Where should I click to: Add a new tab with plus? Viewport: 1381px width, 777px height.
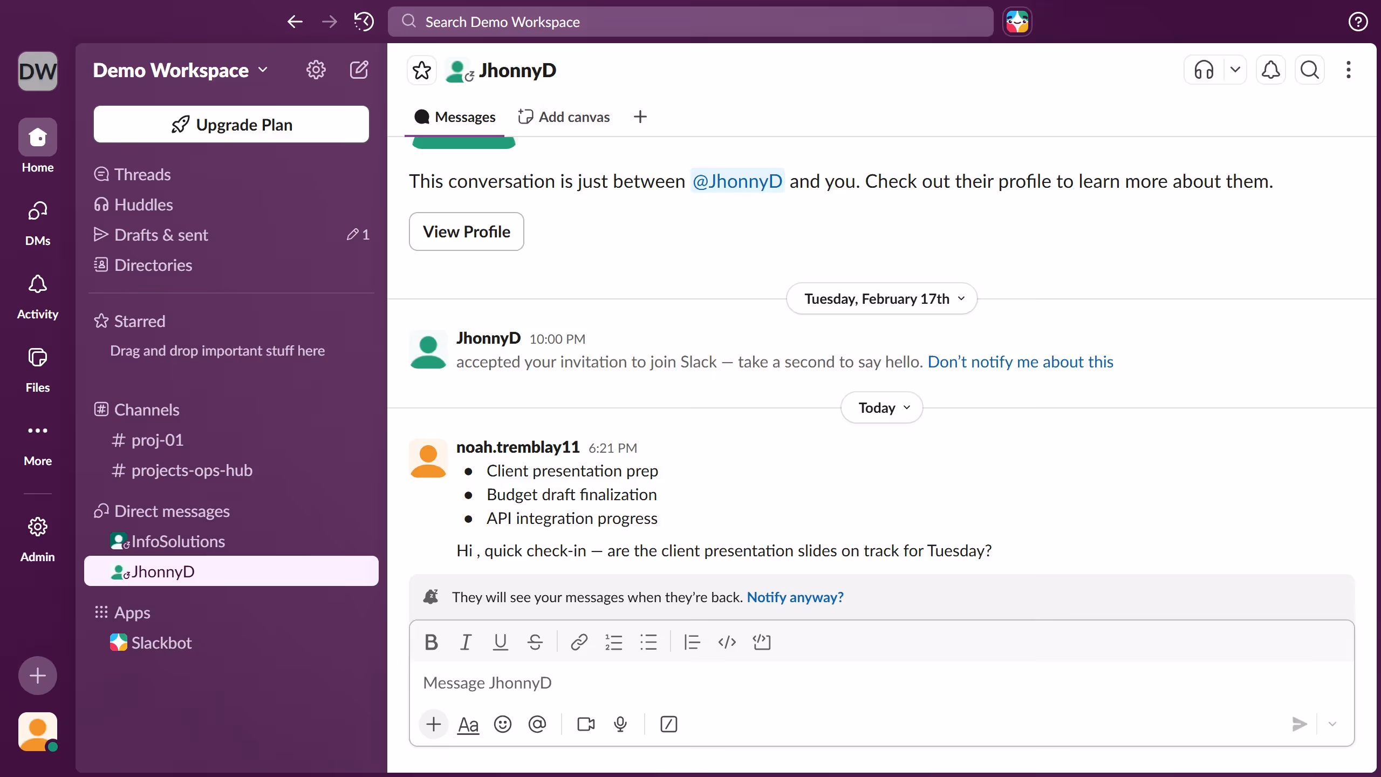(x=640, y=117)
